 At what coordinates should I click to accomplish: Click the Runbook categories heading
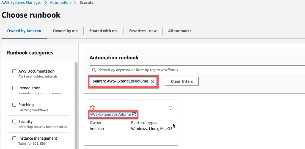coord(30,53)
